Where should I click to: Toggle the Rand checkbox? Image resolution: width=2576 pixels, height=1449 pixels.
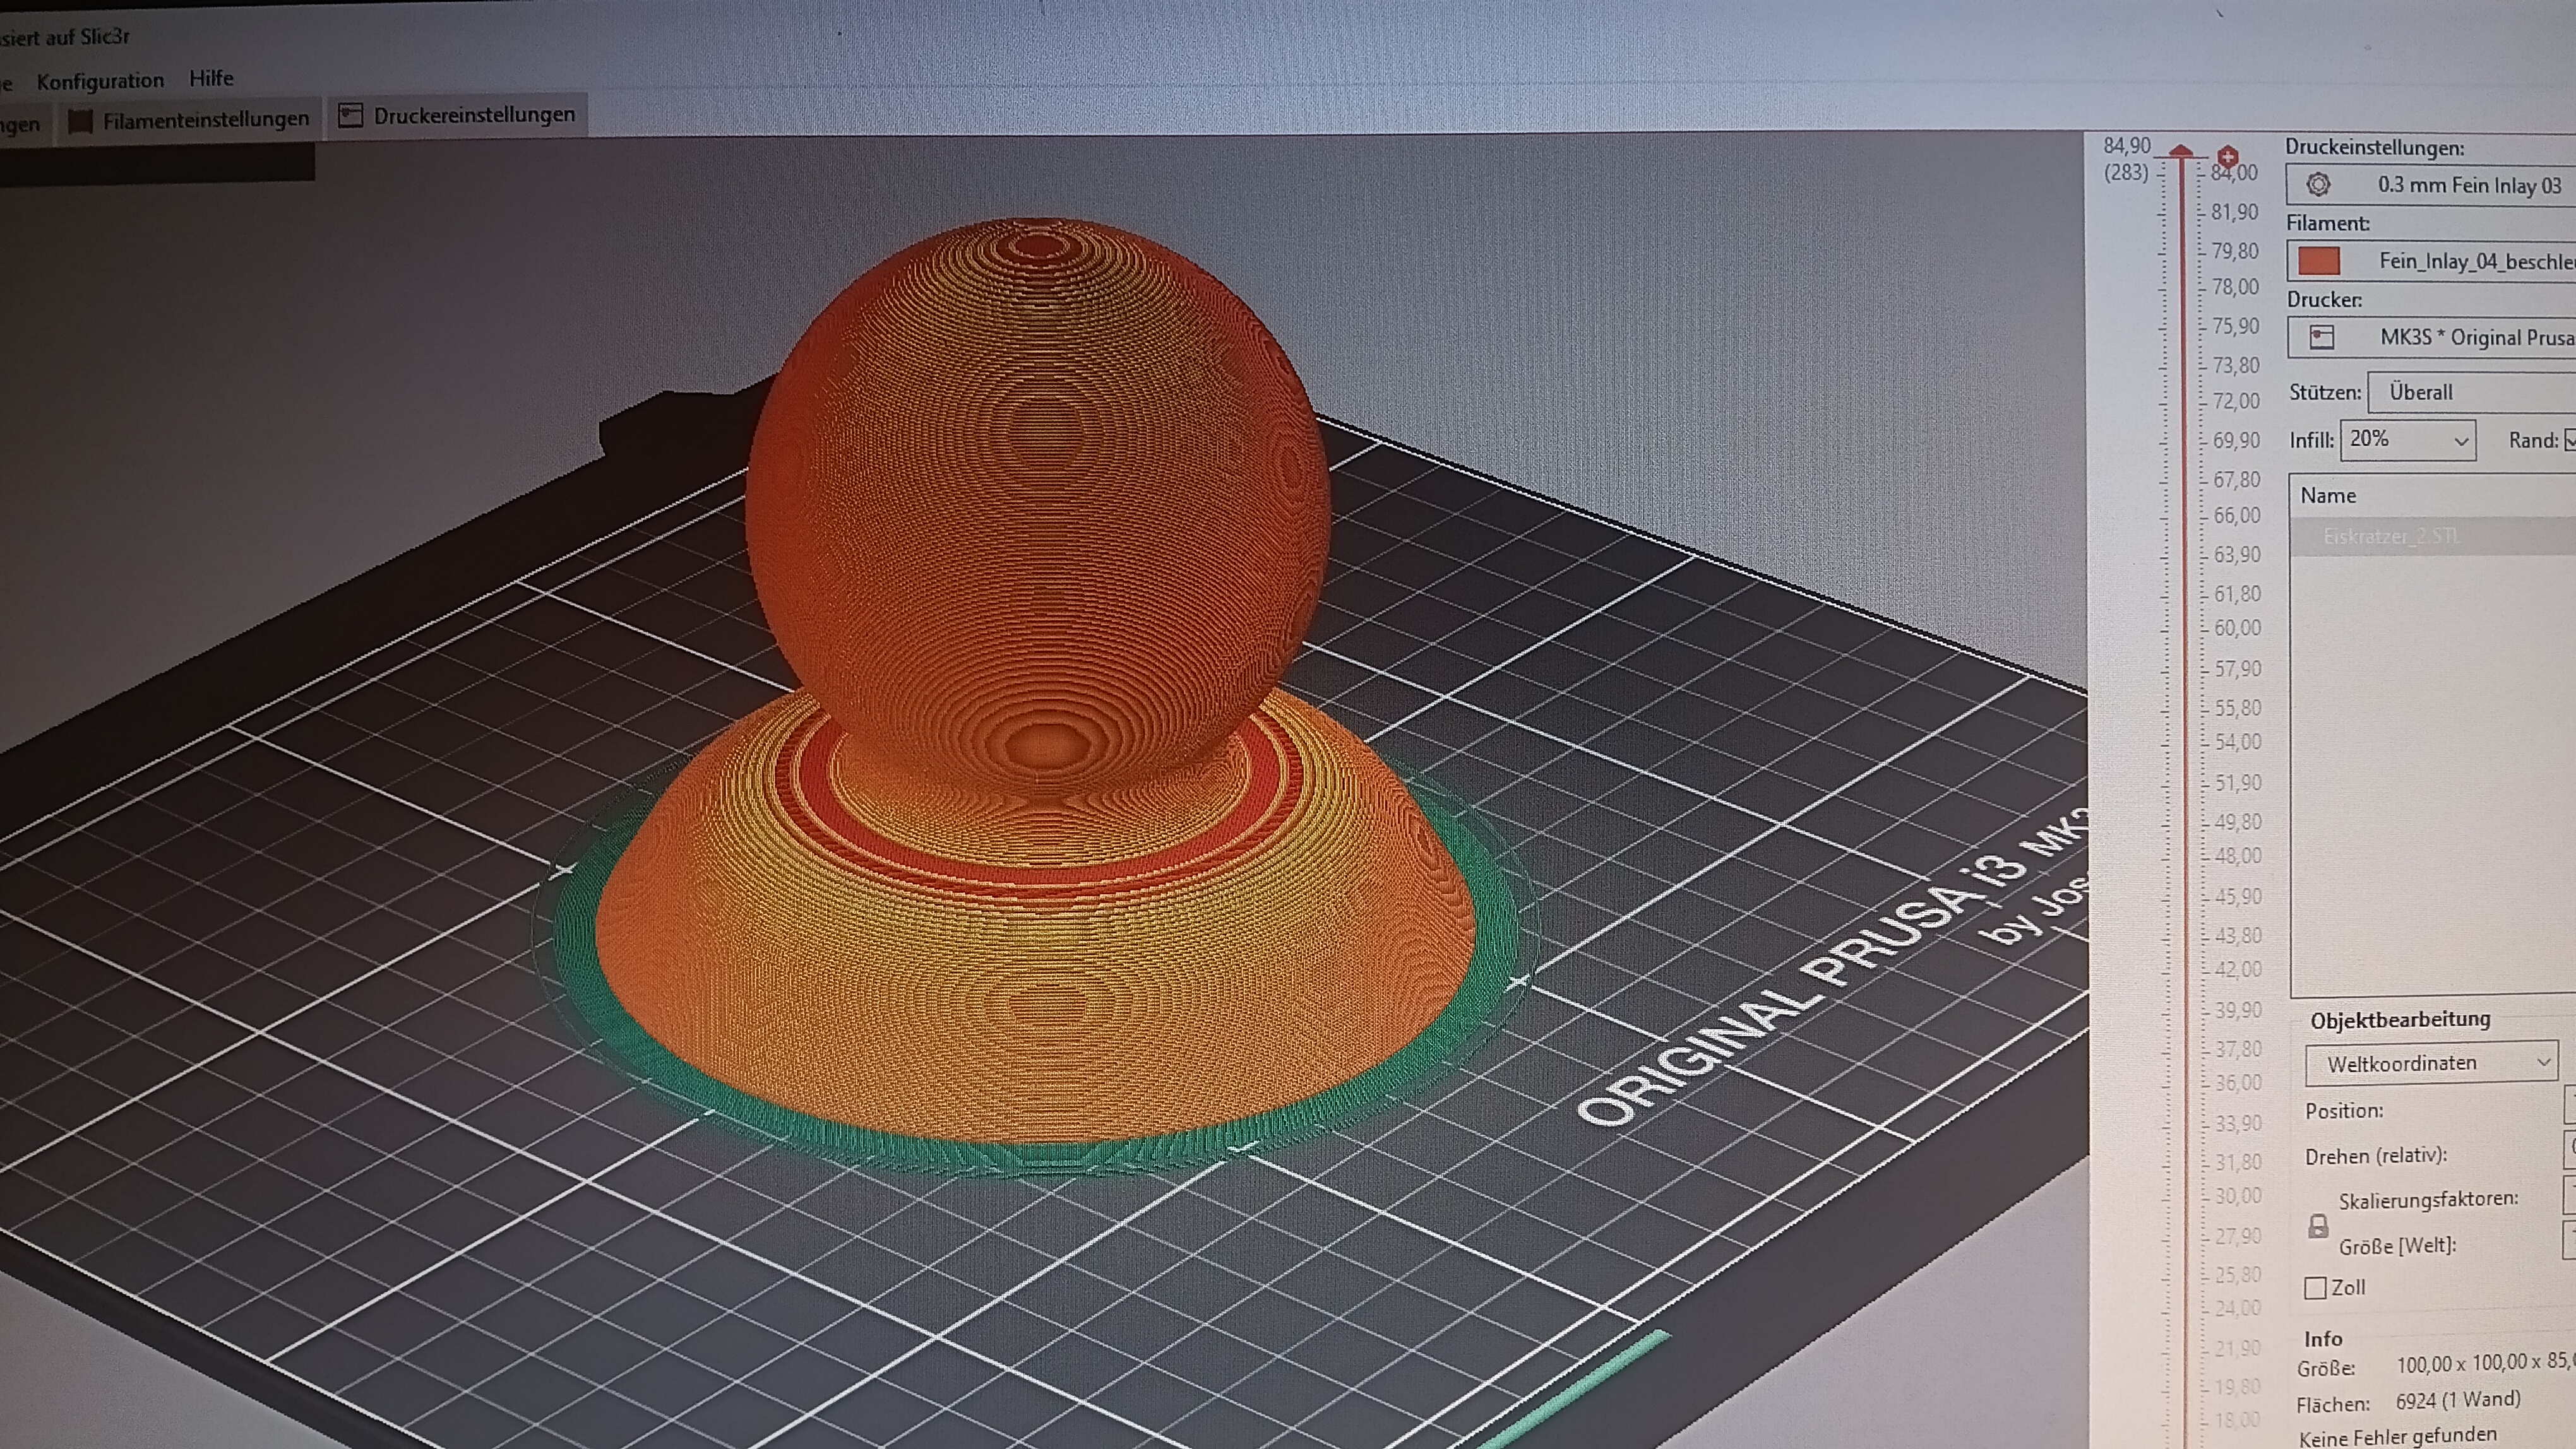tap(2570, 440)
